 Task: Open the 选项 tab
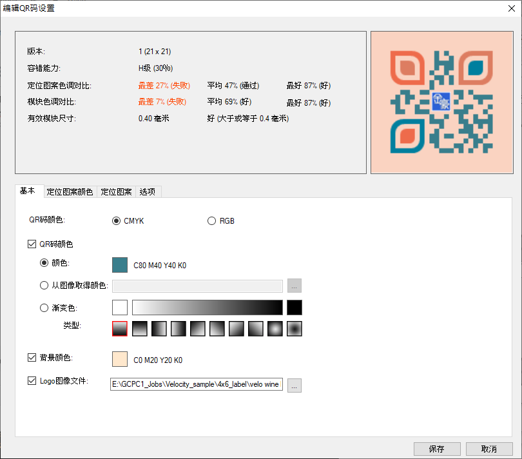point(148,192)
